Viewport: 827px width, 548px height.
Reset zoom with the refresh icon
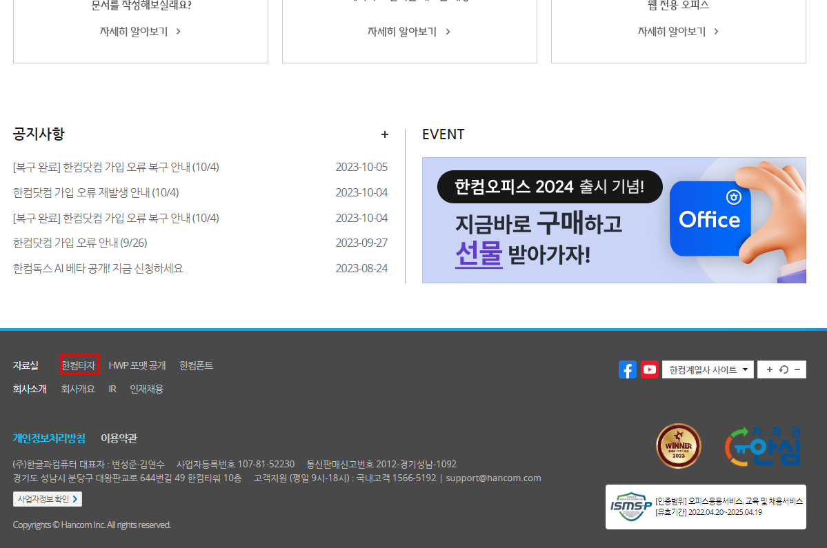tap(784, 369)
